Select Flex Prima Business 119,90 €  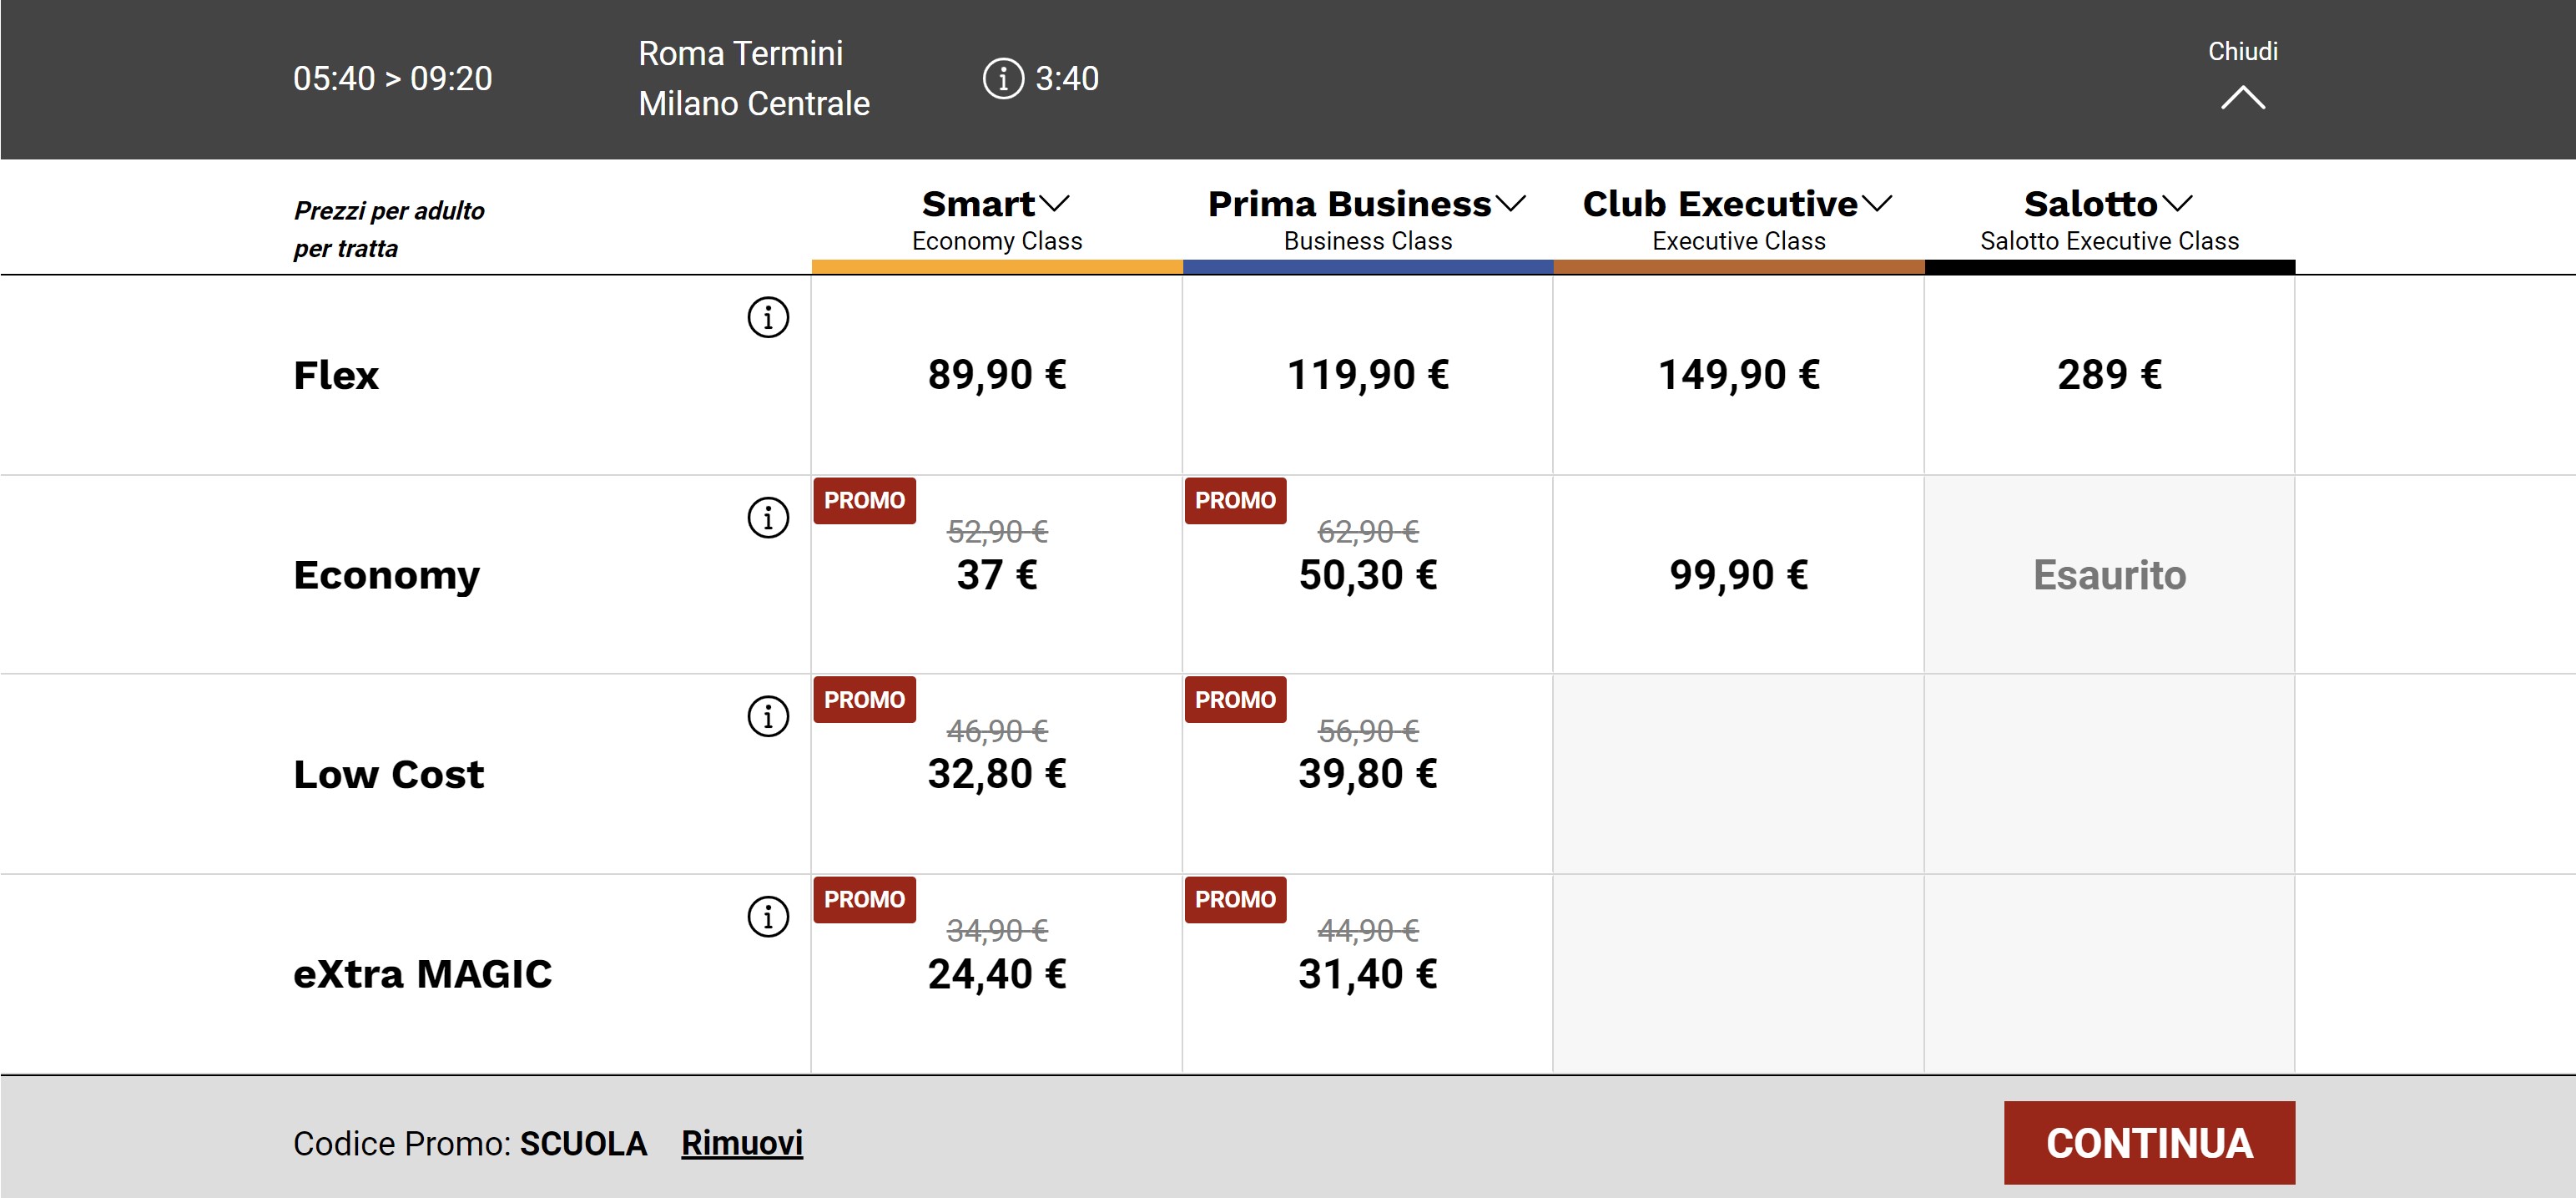click(x=1367, y=376)
